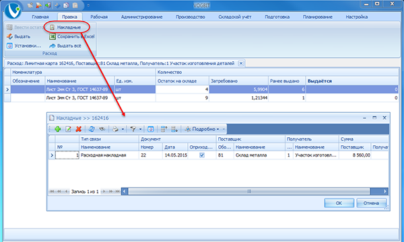Switch to the Правка ribbon tab

(69, 17)
